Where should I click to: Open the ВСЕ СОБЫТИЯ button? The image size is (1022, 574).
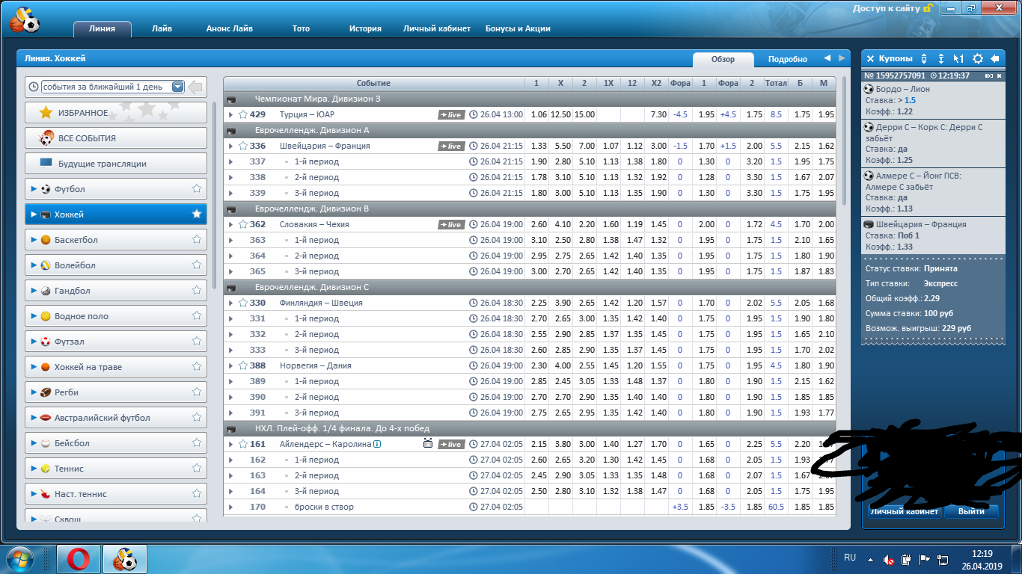point(116,138)
